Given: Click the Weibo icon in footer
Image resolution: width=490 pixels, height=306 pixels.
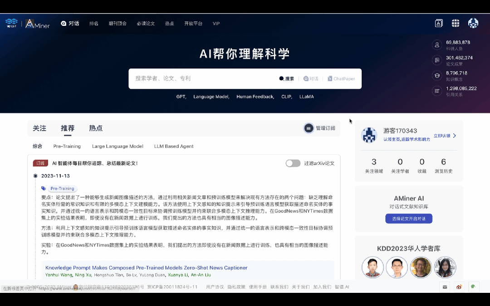Looking at the screenshot, I should click(x=459, y=287).
